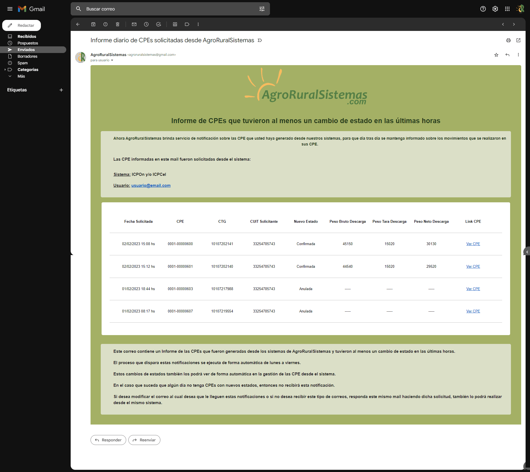This screenshot has height=472, width=530.
Task: Print this email
Action: click(508, 40)
